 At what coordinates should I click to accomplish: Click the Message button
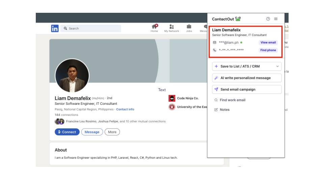click(x=92, y=132)
